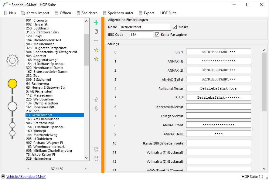269x180 pixels.
Task: Click the Karten-Import toolbar button
Action: [35, 13]
